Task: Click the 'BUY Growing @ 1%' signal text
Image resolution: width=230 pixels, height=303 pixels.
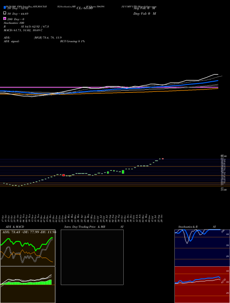Action: [72, 41]
